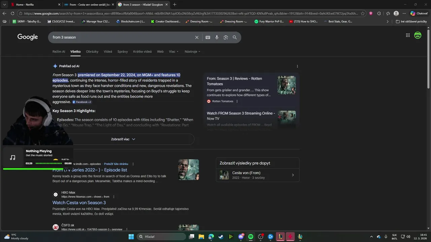Bookmark page with star icon
Image resolution: width=431 pixels, height=242 pixels.
(x=363, y=13)
